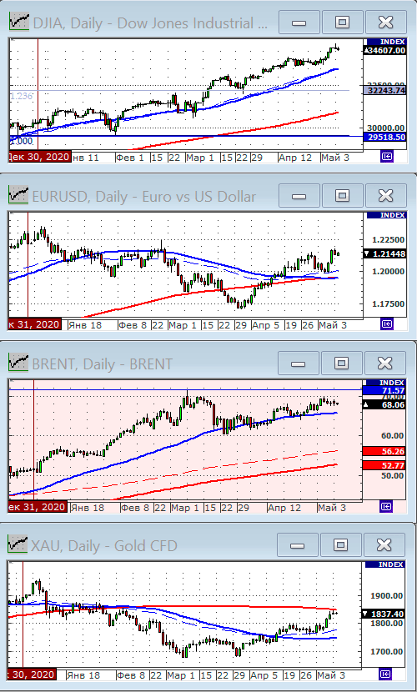Click the Мар 1 date on XAU time axis
This screenshot has width=417, height=692.
point(181,675)
